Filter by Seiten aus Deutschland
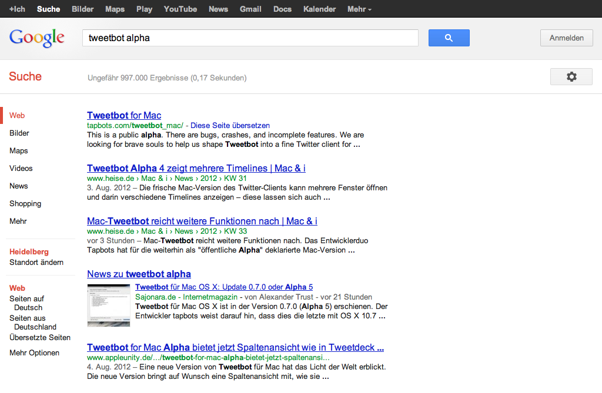 [x=33, y=323]
